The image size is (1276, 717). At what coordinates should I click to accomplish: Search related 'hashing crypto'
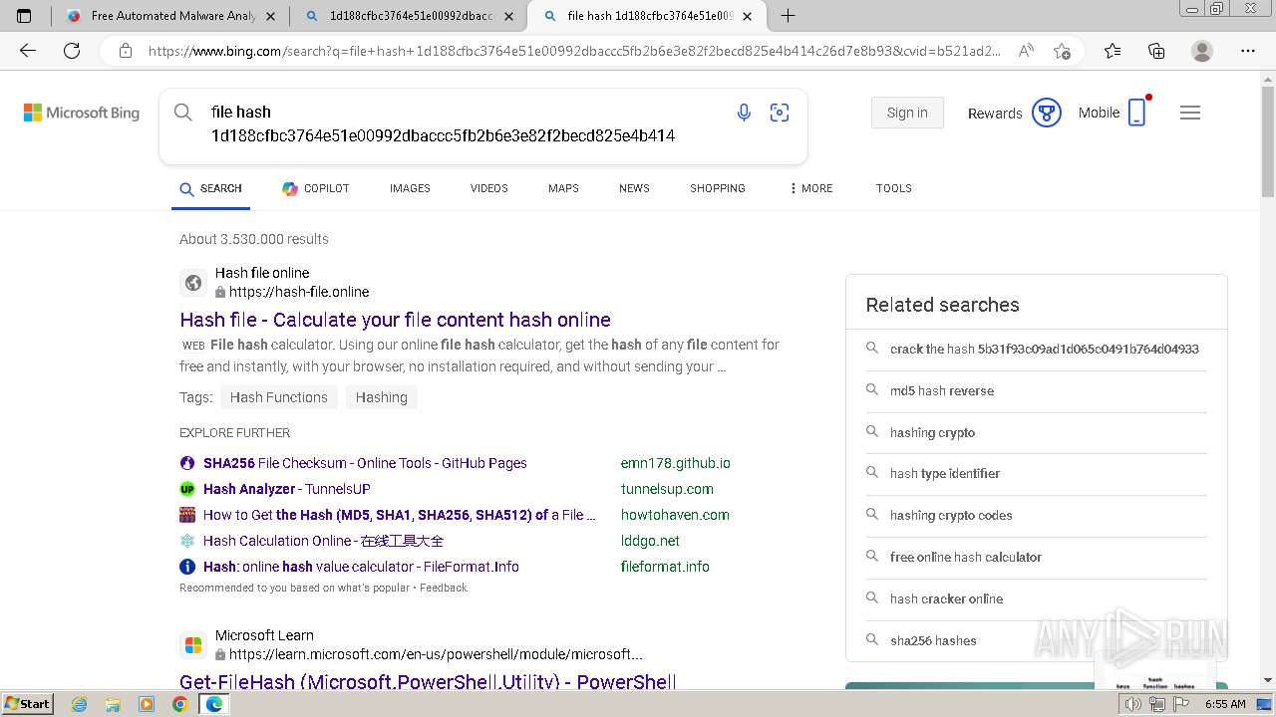tap(933, 432)
